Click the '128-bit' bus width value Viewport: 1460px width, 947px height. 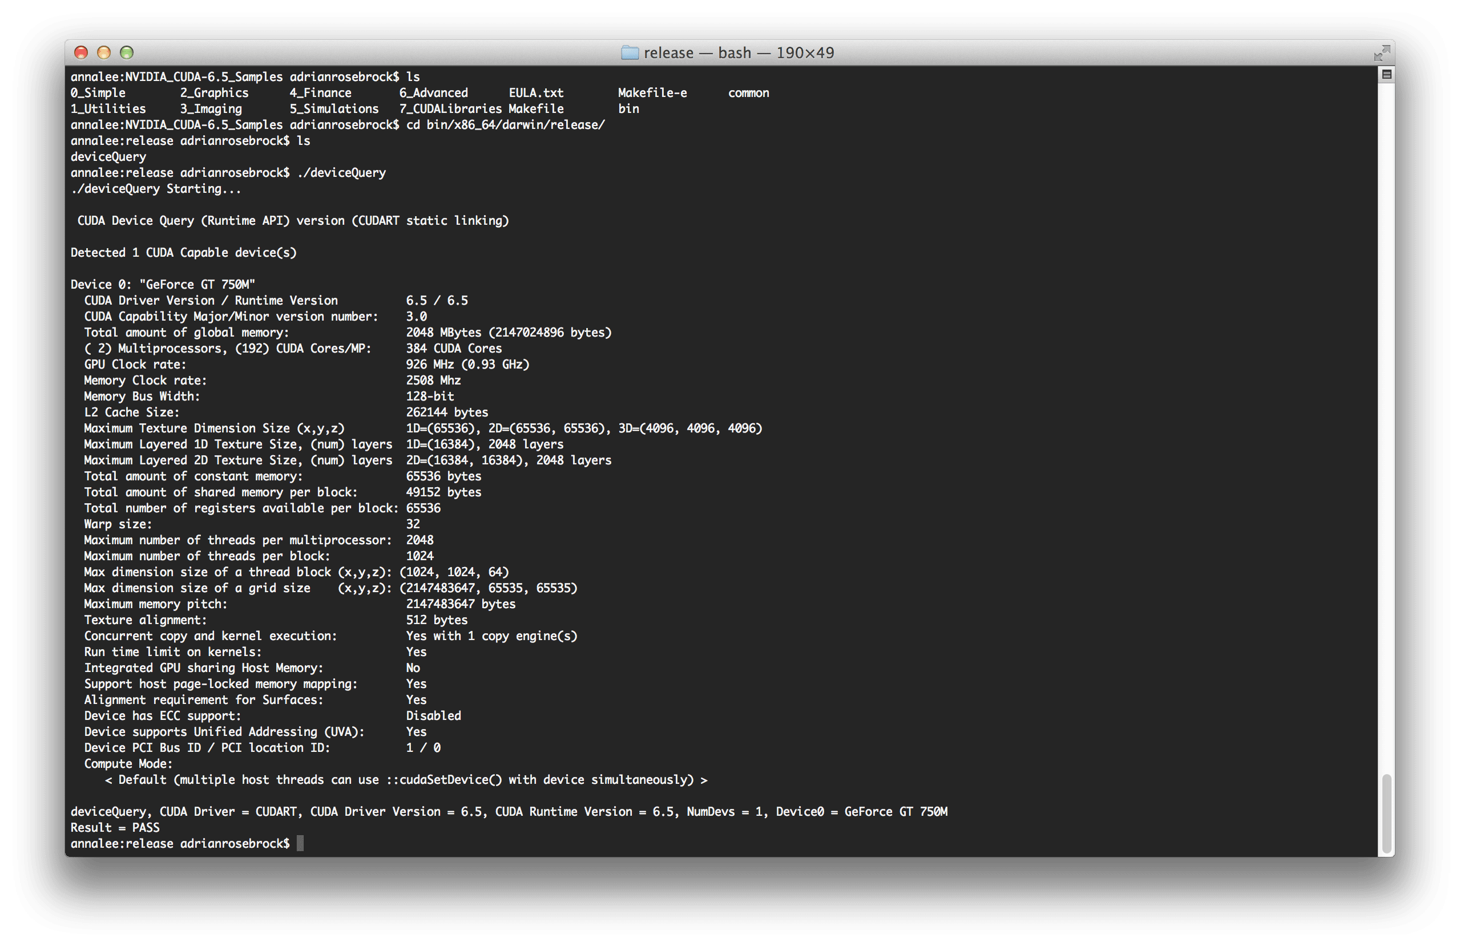click(430, 395)
